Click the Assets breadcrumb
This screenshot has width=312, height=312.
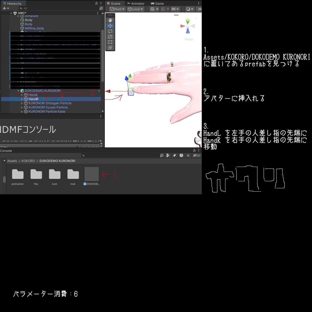12,161
